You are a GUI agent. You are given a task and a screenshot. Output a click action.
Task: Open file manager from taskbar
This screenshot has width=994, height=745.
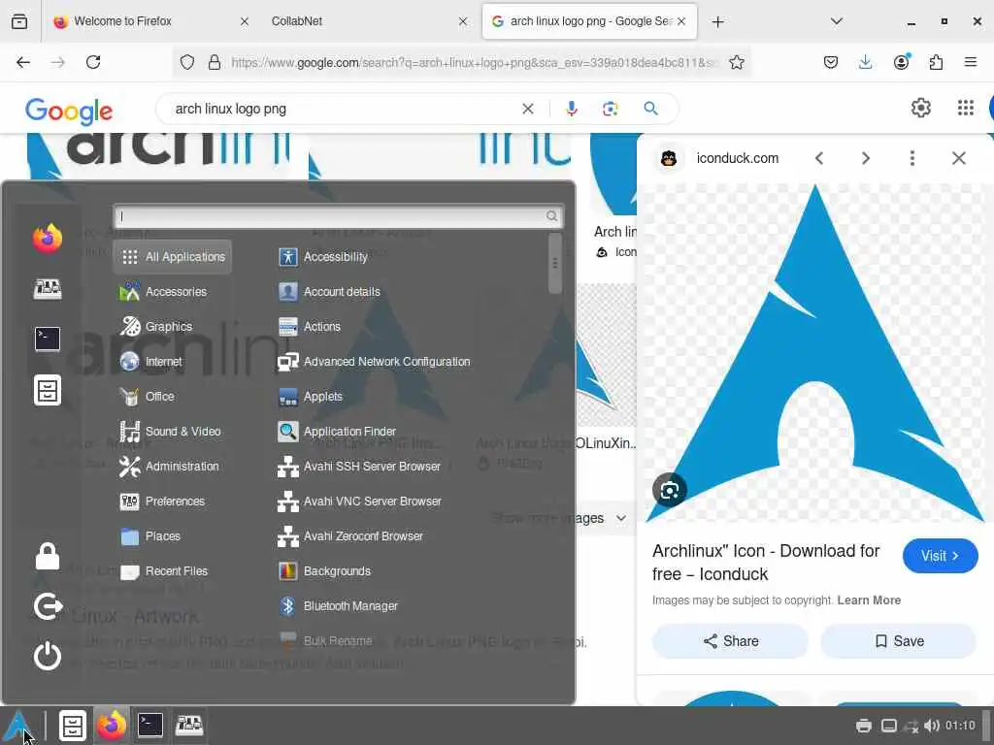[x=72, y=726]
